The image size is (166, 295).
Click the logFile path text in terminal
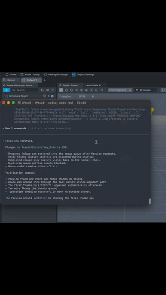(80, 111)
